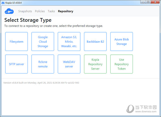Pick WebDAV server storage
Viewport: 161px width, 117px height.
point(69,64)
